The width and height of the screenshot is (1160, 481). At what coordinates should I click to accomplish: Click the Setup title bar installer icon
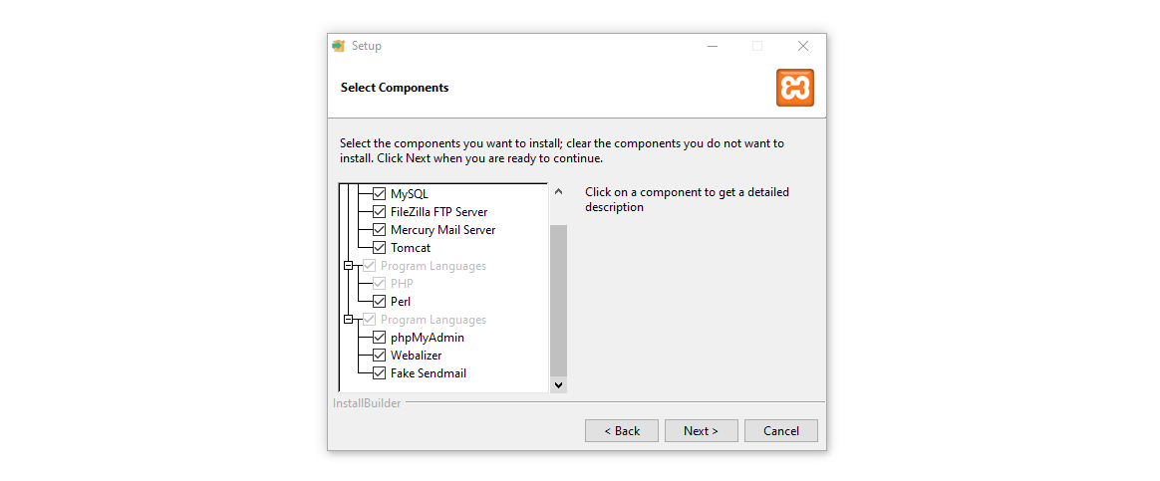339,46
